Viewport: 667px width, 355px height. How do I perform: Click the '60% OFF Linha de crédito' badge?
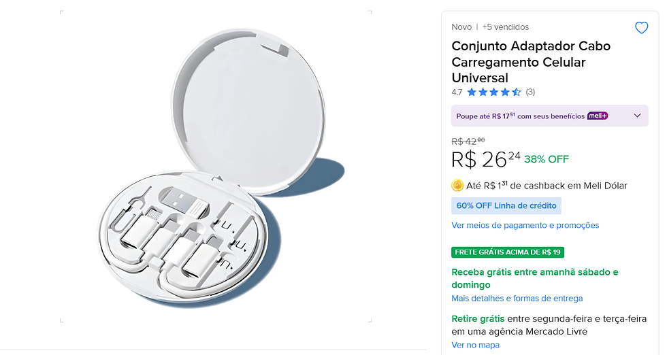506,206
